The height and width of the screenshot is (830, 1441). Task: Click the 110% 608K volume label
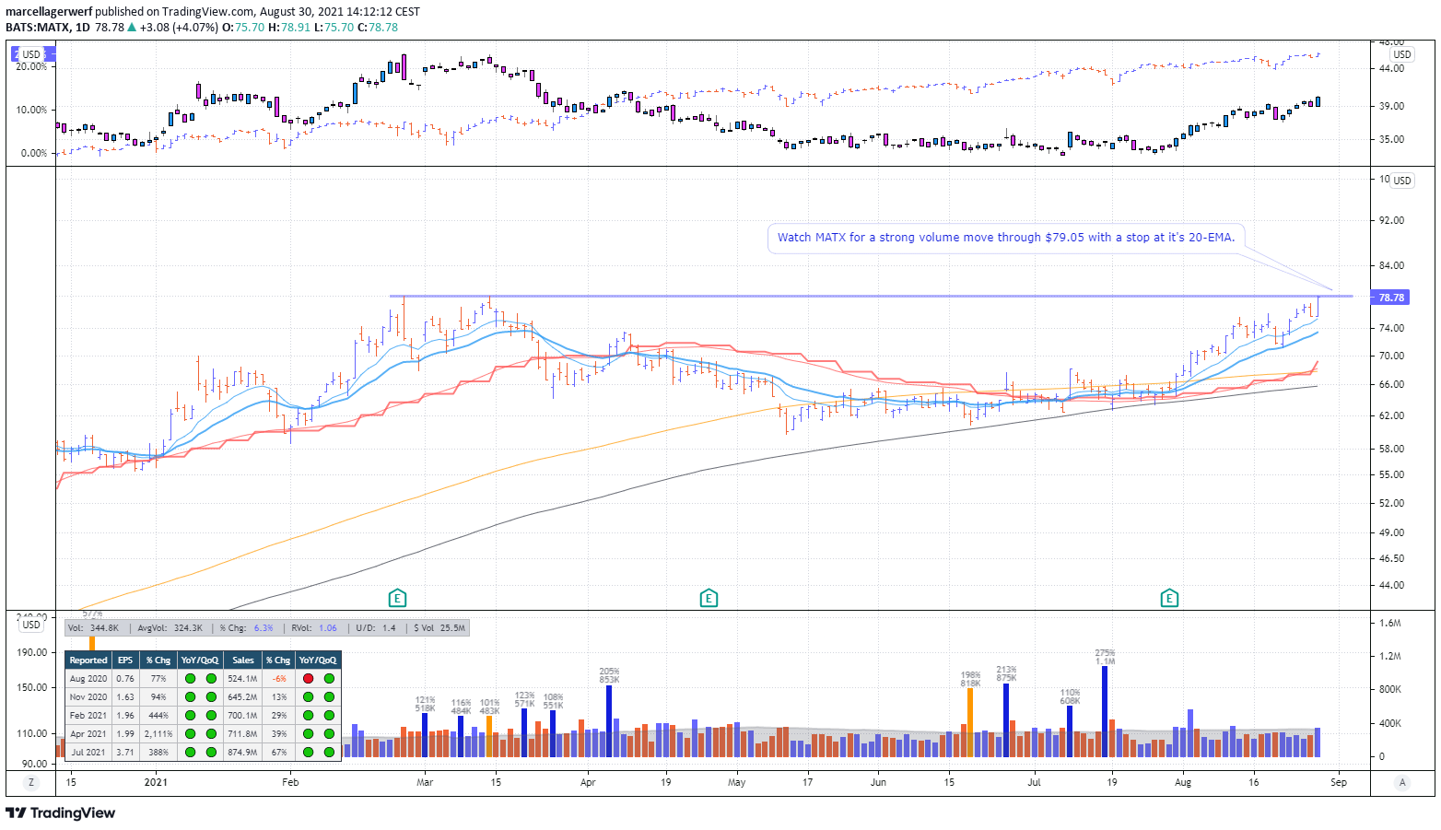(1070, 697)
